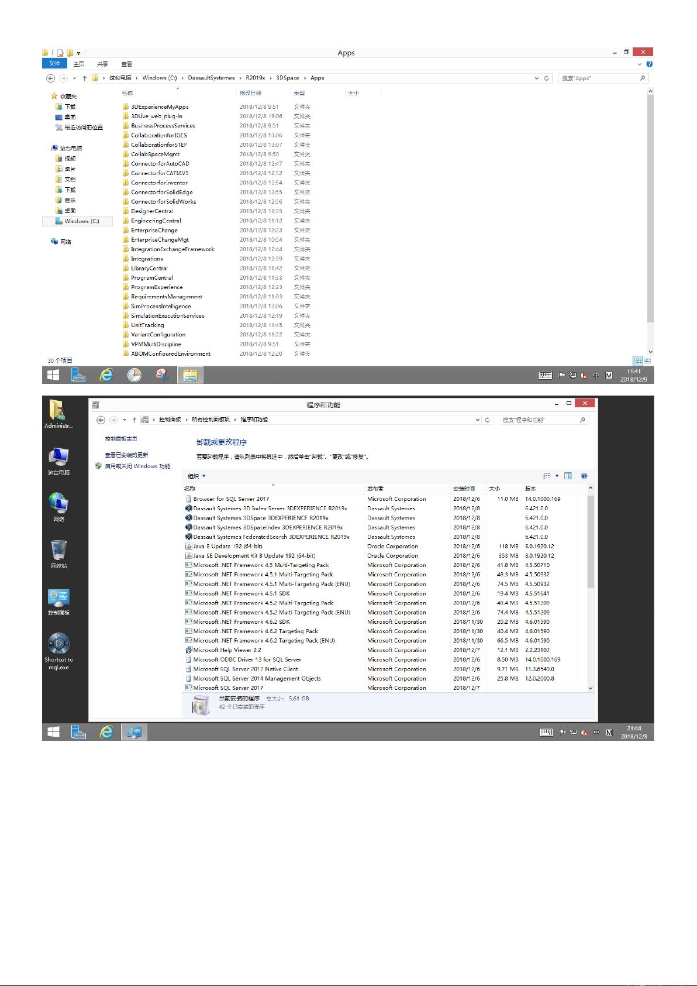Click view options icon in Programs and Features
Screen dimensions: 697x986
pos(547,476)
